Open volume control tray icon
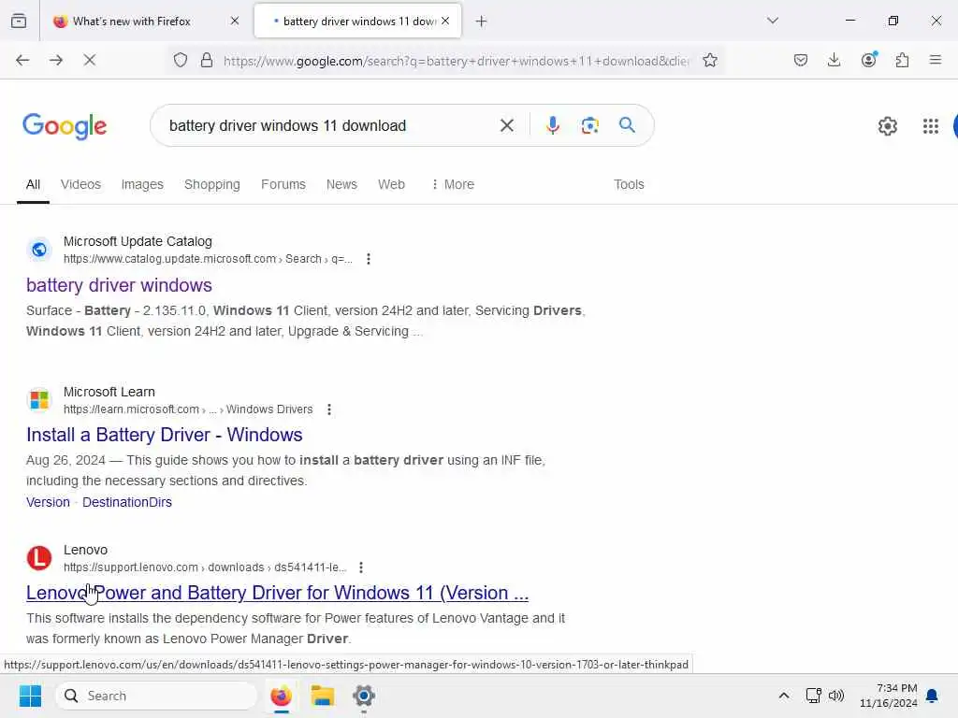958x718 pixels. click(836, 696)
